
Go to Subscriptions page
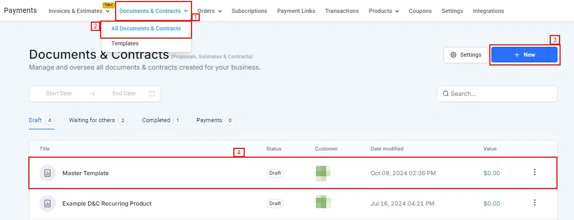(x=249, y=11)
